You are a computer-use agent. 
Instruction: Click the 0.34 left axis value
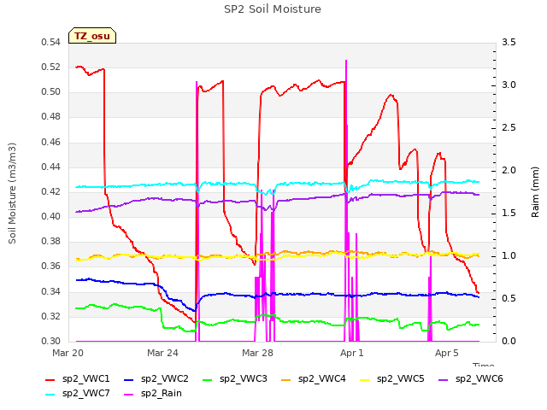point(51,292)
